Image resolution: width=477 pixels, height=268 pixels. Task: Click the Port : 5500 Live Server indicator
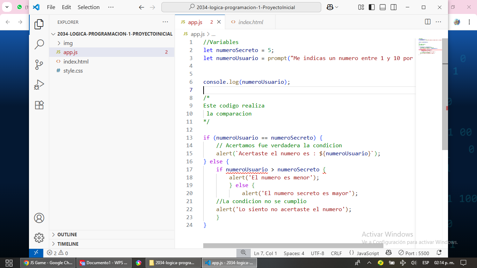pyautogui.click(x=414, y=253)
